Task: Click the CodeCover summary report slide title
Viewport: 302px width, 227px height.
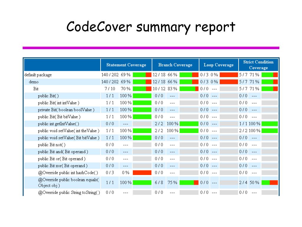Action: point(151,27)
